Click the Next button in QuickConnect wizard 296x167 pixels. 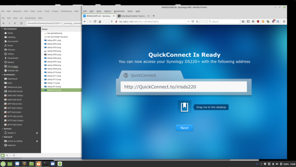point(184,128)
